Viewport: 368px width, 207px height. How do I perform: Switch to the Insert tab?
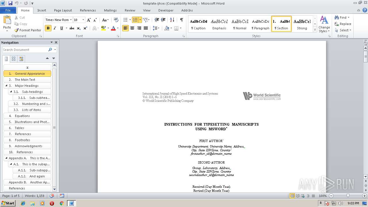(x=42, y=10)
